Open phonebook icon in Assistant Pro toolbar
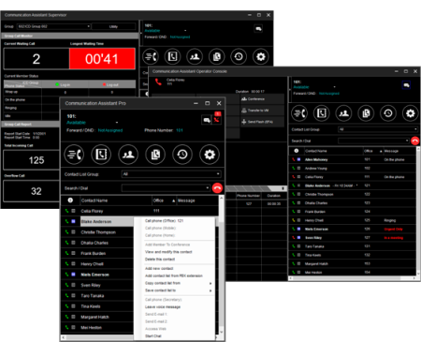 click(101, 155)
